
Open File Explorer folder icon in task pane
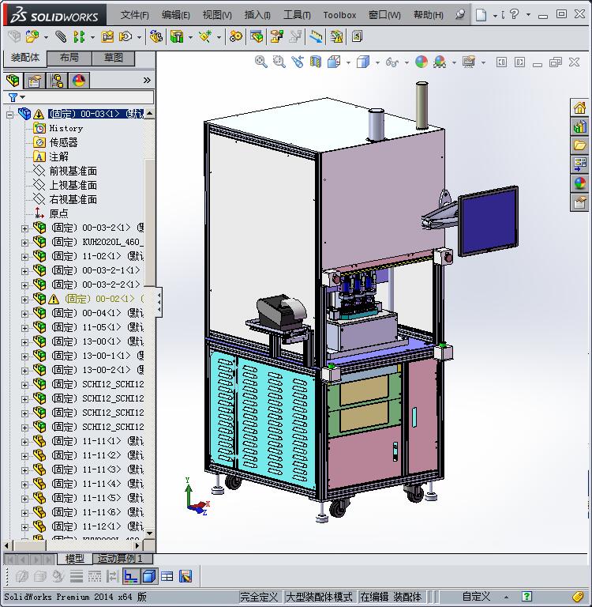(x=579, y=145)
